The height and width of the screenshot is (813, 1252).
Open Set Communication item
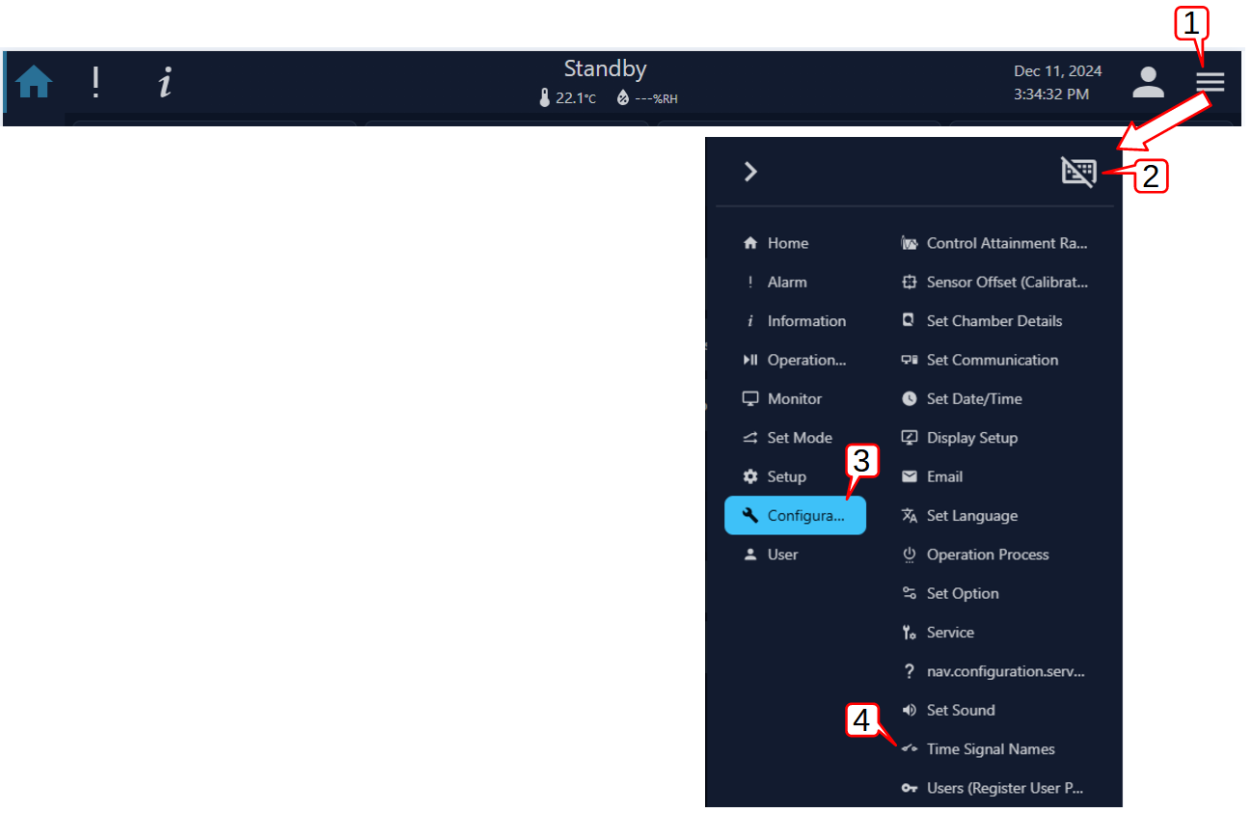pos(994,360)
